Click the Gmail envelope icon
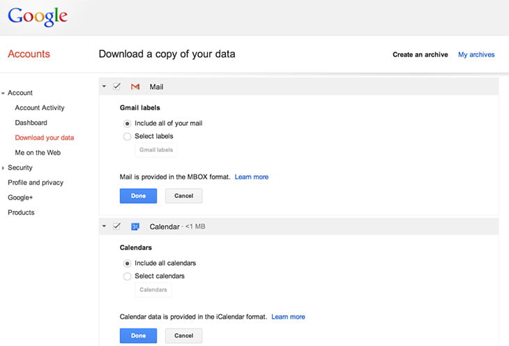The width and height of the screenshot is (509, 346). (135, 86)
